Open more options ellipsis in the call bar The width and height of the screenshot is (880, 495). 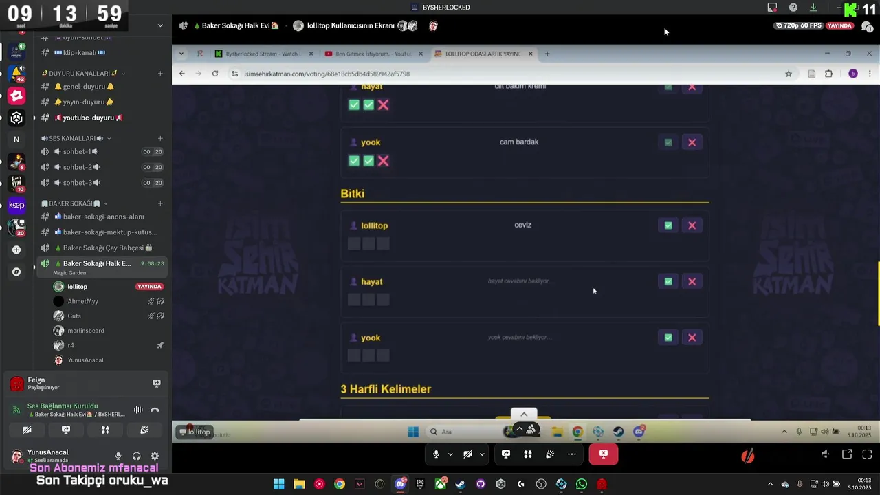tap(572, 454)
